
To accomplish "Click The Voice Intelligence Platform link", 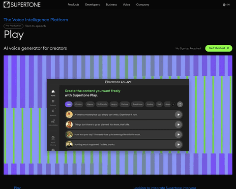I will (36, 20).
